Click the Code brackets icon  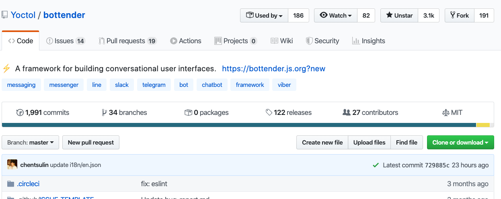[11, 41]
